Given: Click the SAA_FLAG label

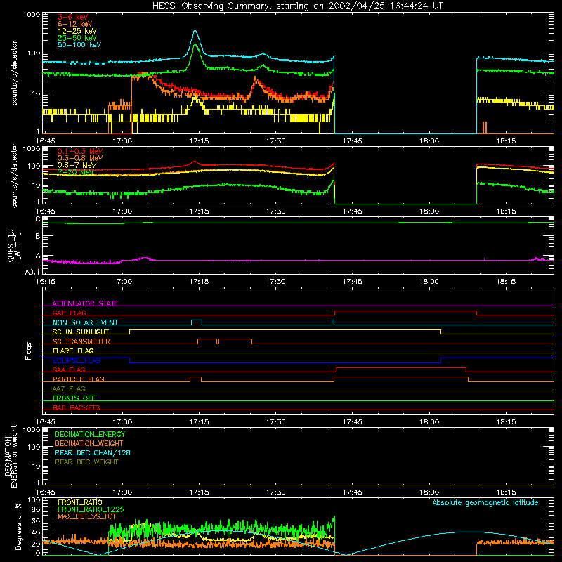Looking at the screenshot, I should coord(69,370).
